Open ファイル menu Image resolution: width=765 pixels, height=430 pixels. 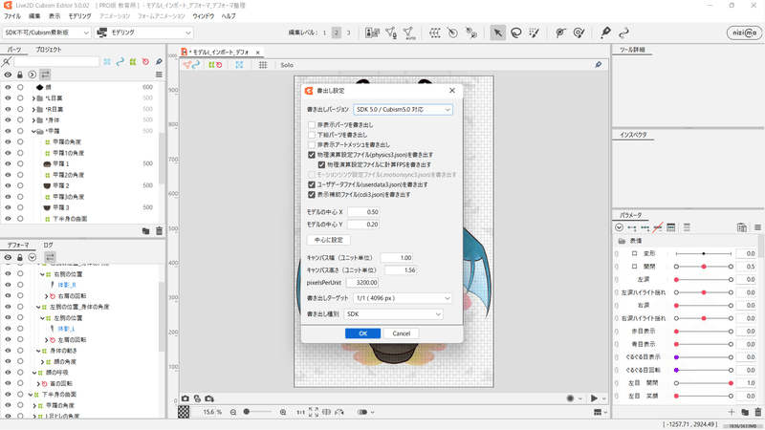click(x=12, y=16)
